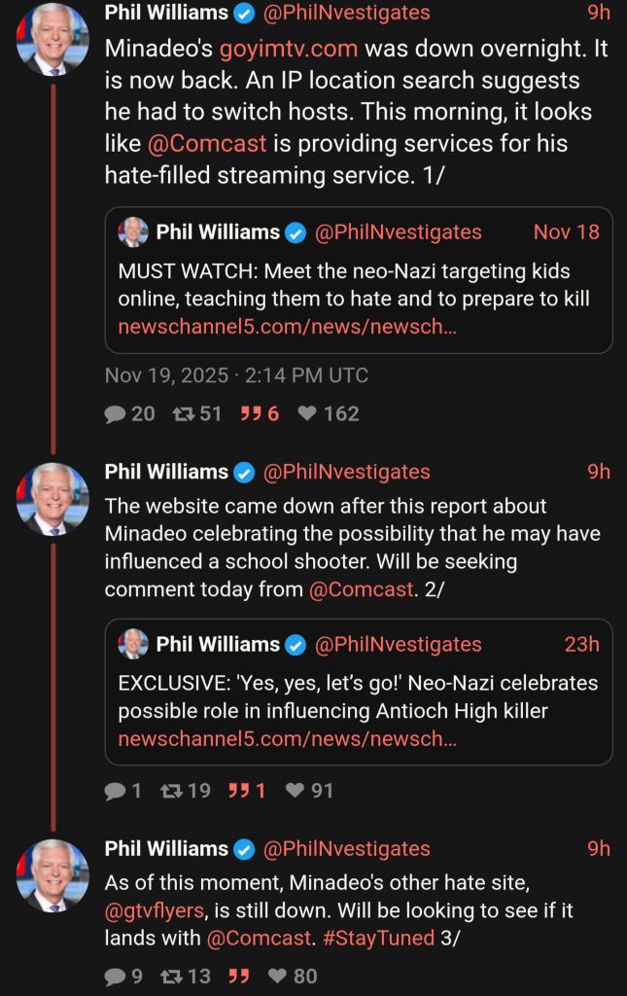Open newschannel5.com link in Nov 18 quote
The image size is (627, 996).
287,327
